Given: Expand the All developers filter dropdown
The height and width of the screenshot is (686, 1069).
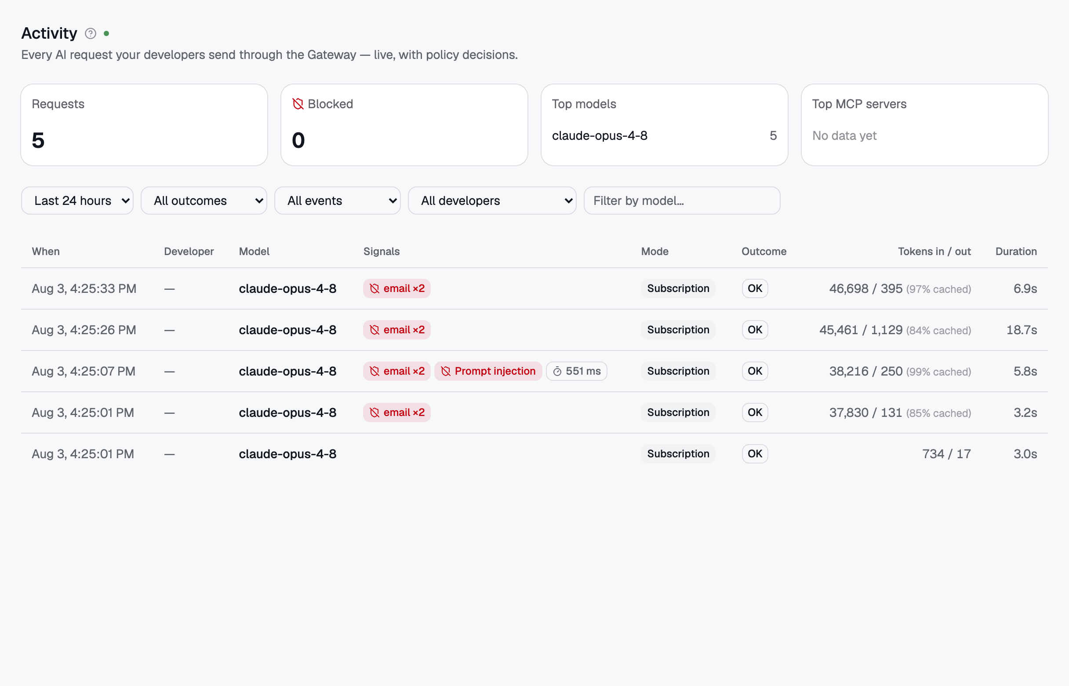Looking at the screenshot, I should tap(492, 201).
